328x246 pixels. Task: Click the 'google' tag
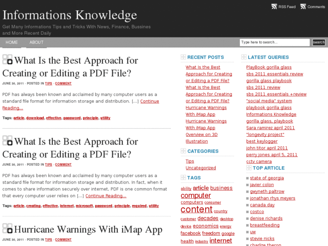click(x=228, y=234)
